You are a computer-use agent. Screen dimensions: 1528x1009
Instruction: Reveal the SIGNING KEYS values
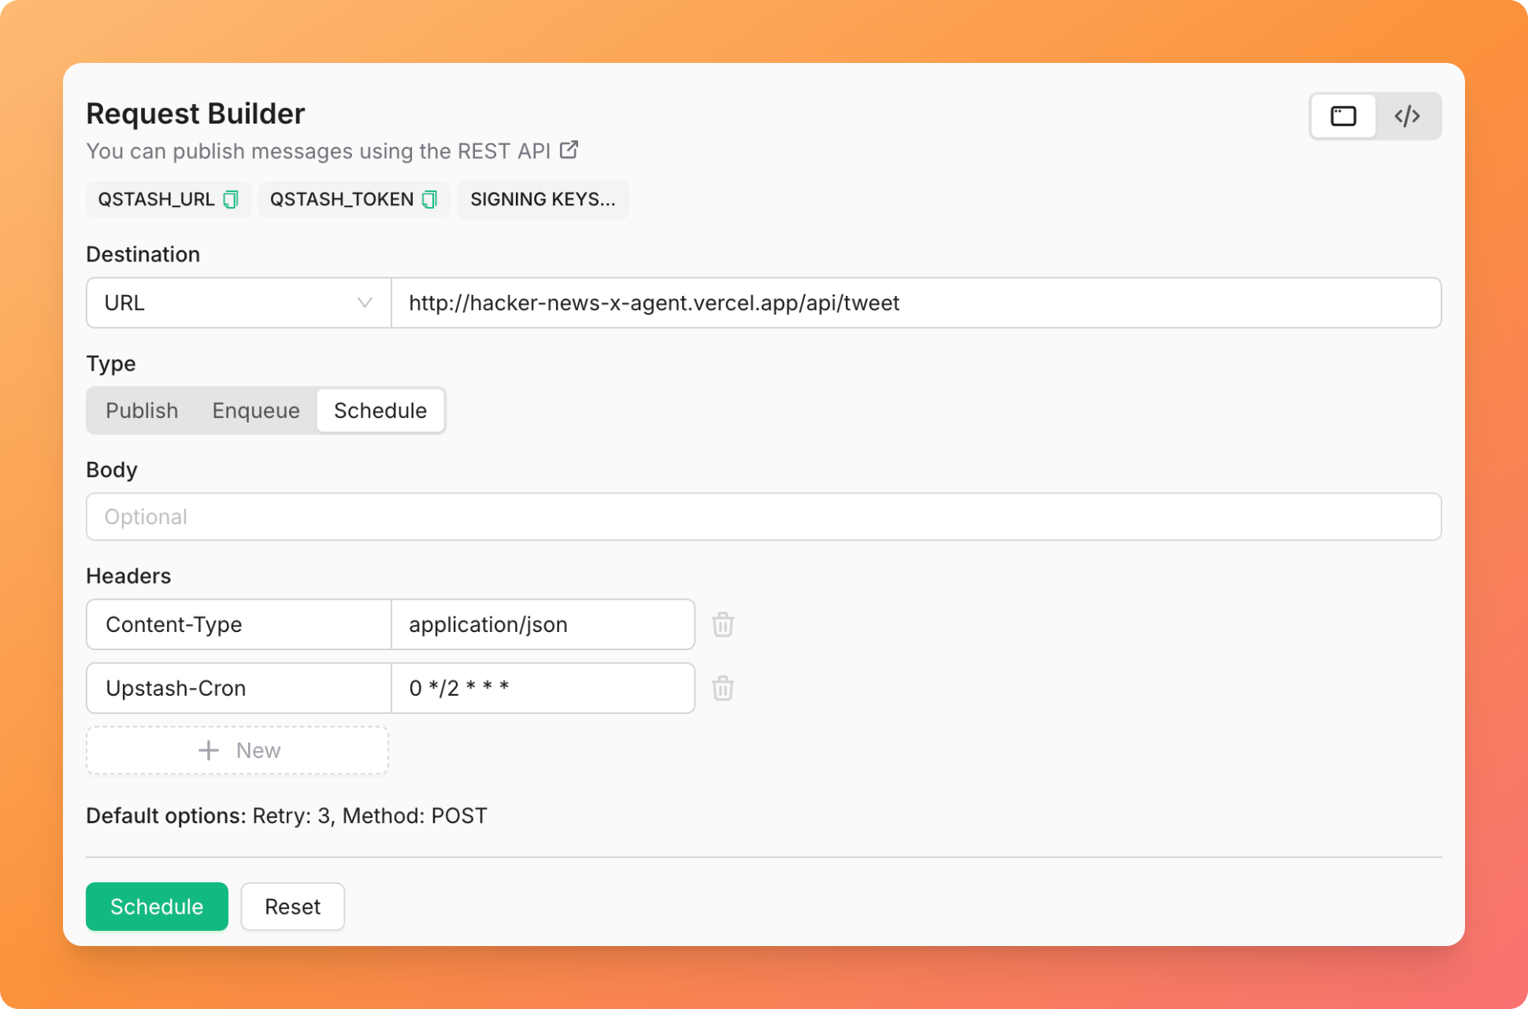(543, 199)
